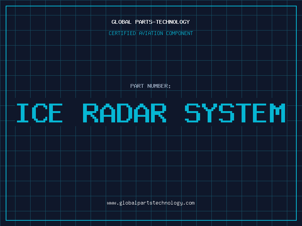The image size is (302, 226).
Task: Select the large word SYSTEM
Action: point(235,113)
